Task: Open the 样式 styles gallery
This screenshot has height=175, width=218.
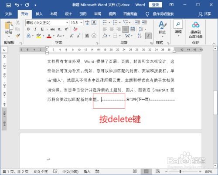Action: (162, 29)
